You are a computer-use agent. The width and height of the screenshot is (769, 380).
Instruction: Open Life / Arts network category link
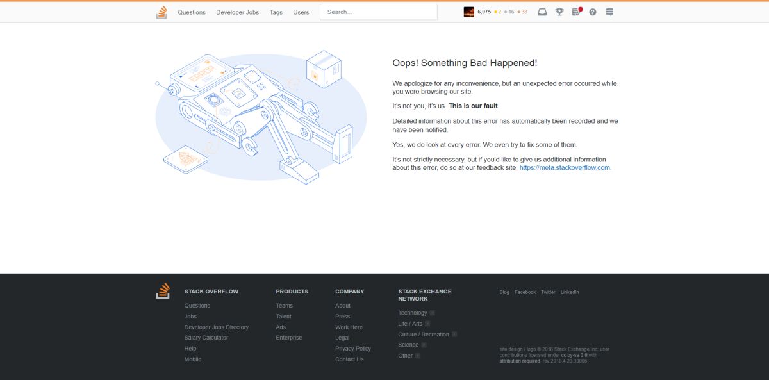pyautogui.click(x=410, y=324)
